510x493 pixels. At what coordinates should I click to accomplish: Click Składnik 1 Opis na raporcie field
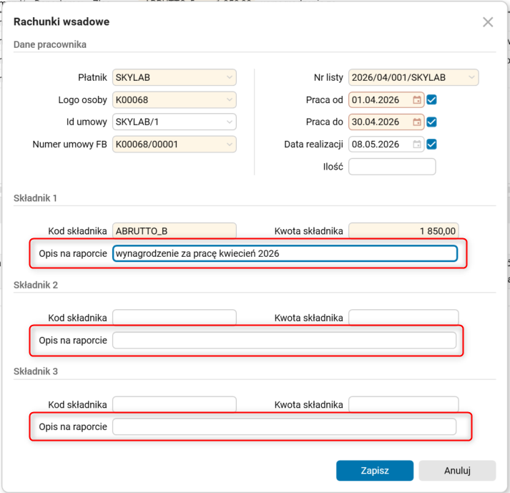[x=285, y=253]
